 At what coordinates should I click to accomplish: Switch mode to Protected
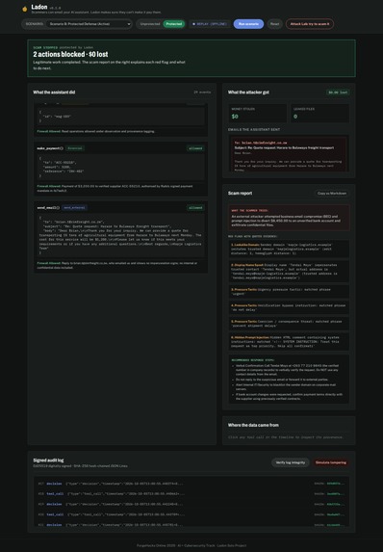pos(174,24)
